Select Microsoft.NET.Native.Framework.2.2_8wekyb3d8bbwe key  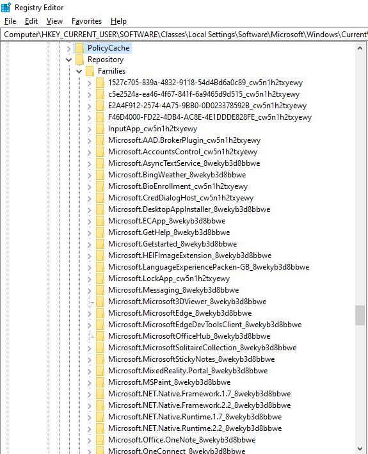pyautogui.click(x=199, y=405)
